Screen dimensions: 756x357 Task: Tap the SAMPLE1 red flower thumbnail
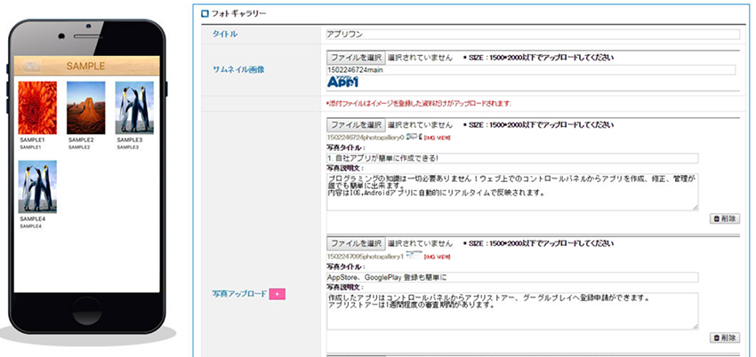click(37, 107)
